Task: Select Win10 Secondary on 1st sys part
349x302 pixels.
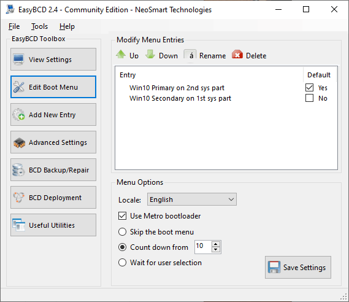Action: (180, 98)
